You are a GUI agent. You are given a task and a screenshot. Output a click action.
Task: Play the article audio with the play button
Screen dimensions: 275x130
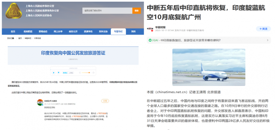(x=54, y=73)
